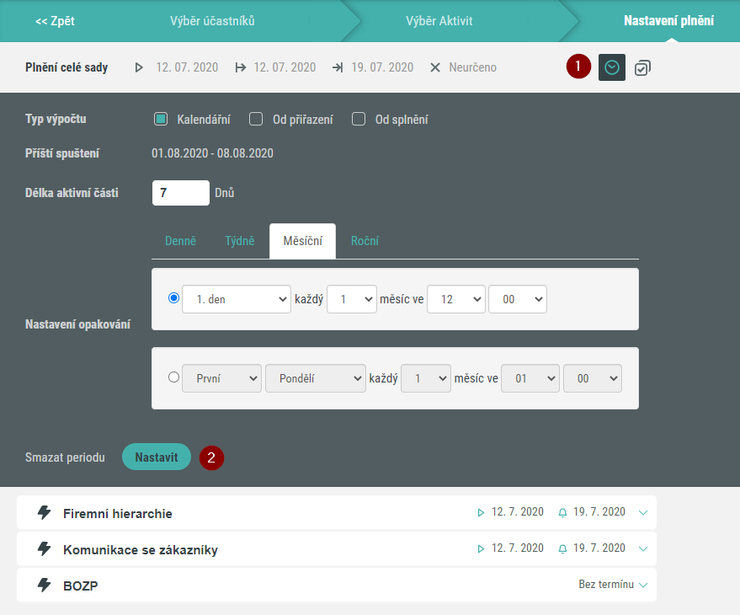Enable the Od přiřazení checkbox
740x615 pixels.
(257, 120)
